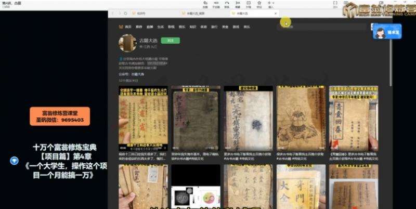Open the 青囊回春 book video thumbnail

pos(353,115)
